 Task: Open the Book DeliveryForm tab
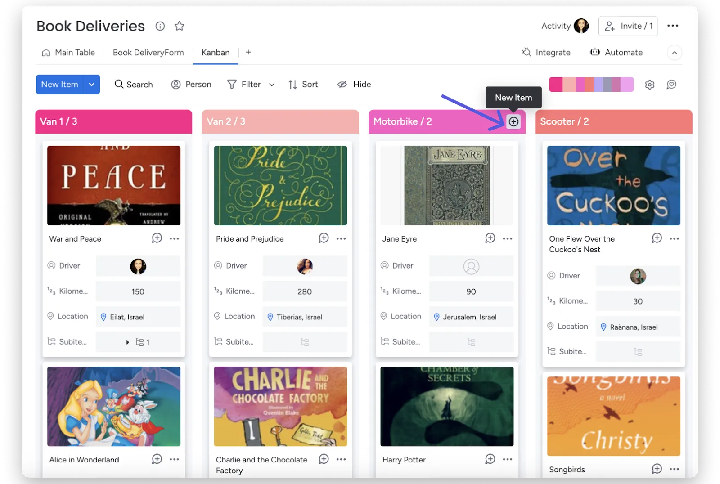(148, 53)
